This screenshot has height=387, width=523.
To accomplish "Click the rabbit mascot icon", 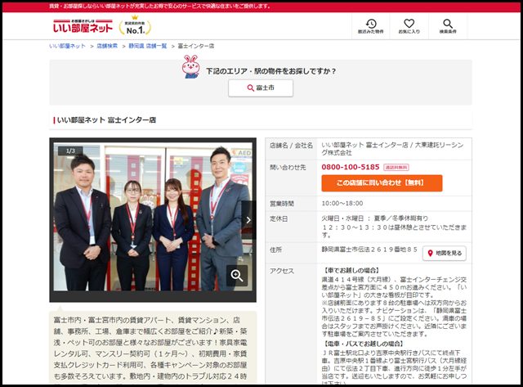I will (x=190, y=67).
